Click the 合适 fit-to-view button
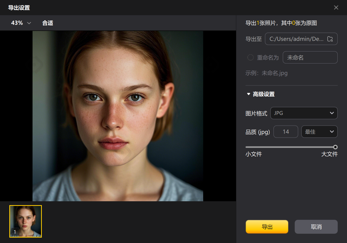 tap(48, 23)
